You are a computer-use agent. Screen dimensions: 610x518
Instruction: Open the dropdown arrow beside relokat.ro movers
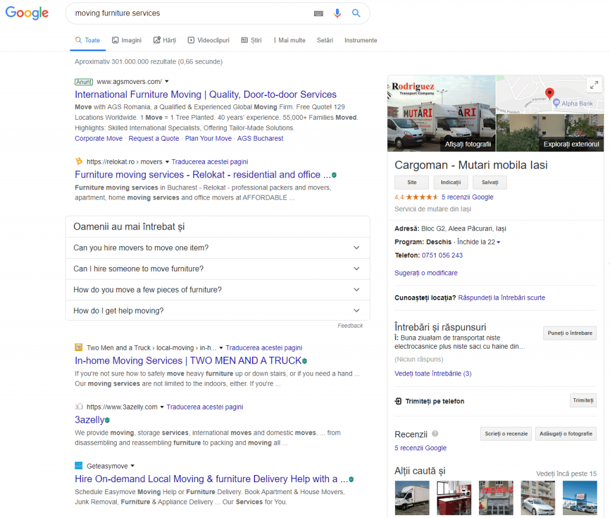tap(167, 162)
